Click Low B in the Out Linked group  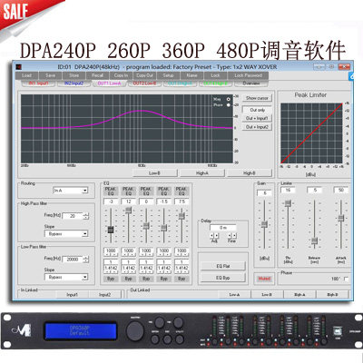(267, 295)
